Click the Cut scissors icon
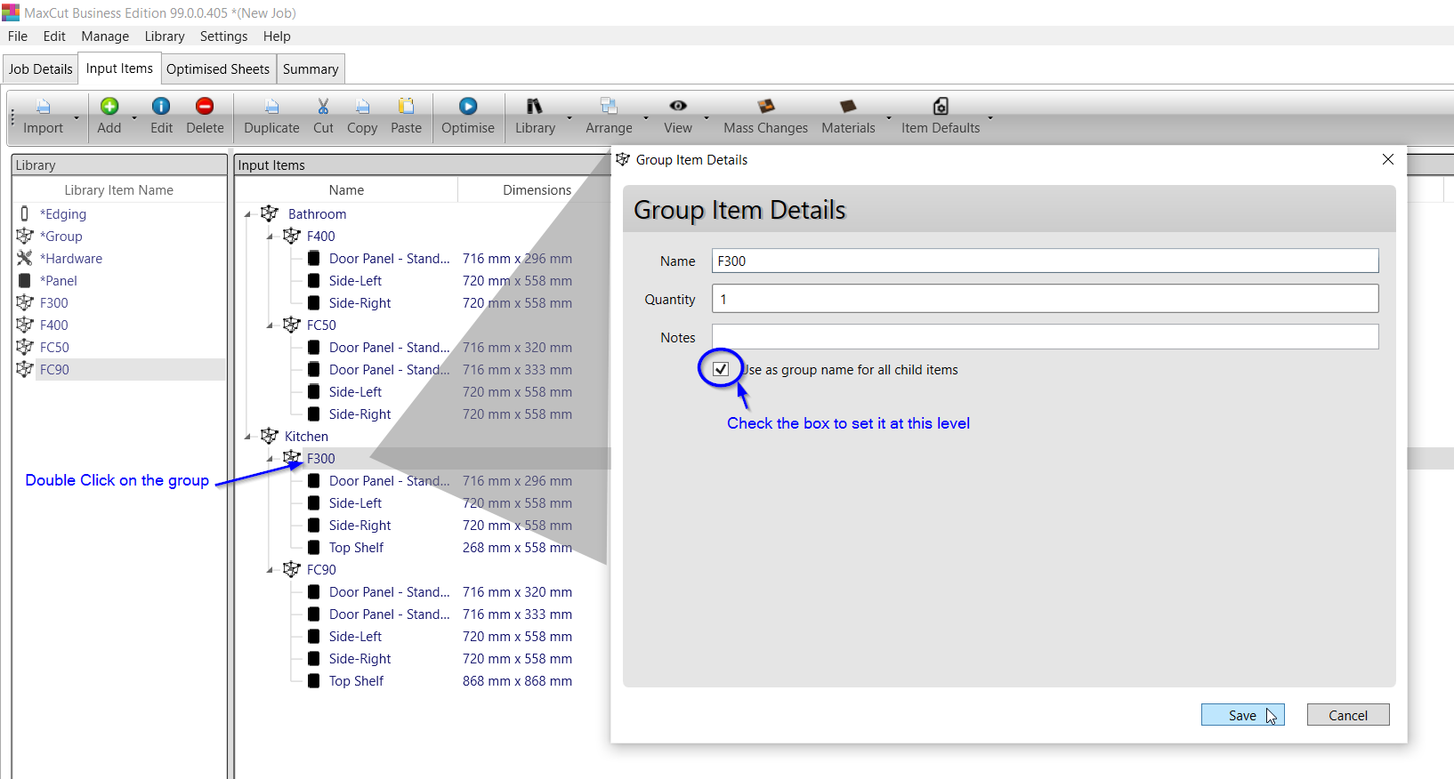The height and width of the screenshot is (779, 1454). point(323,107)
